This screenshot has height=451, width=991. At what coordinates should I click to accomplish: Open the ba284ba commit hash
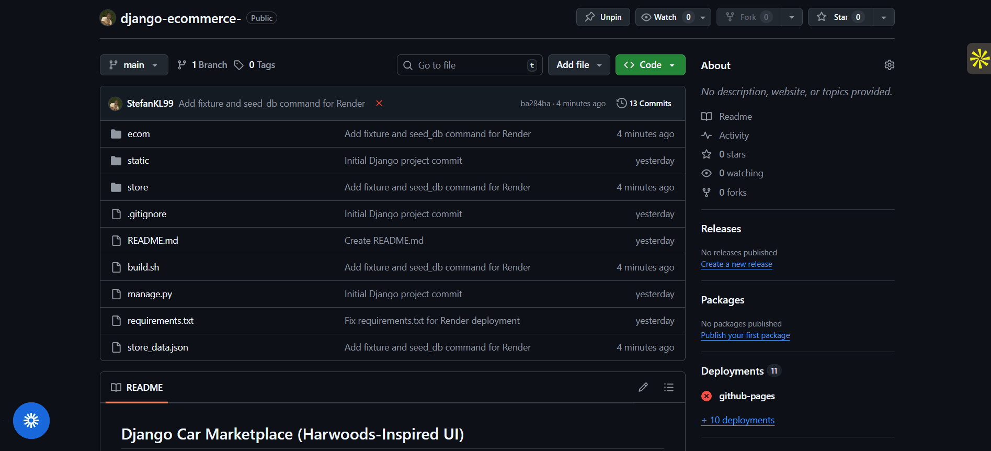tap(535, 104)
